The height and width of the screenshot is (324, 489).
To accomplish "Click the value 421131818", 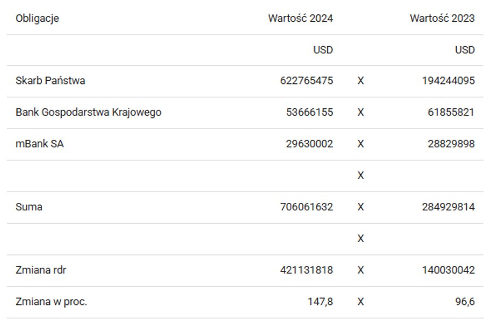I will 306,270.
